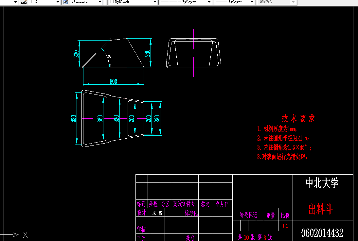Screen dimensions: 358x241
Task: Open the linetype ByLayer dropdown with dash-dot line
Action: pyautogui.click(x=209, y=2)
